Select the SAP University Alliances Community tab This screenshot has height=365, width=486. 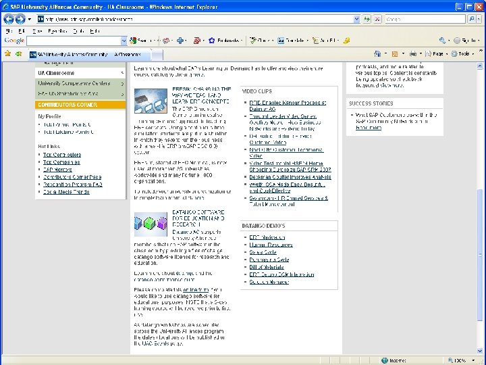[x=90, y=55]
